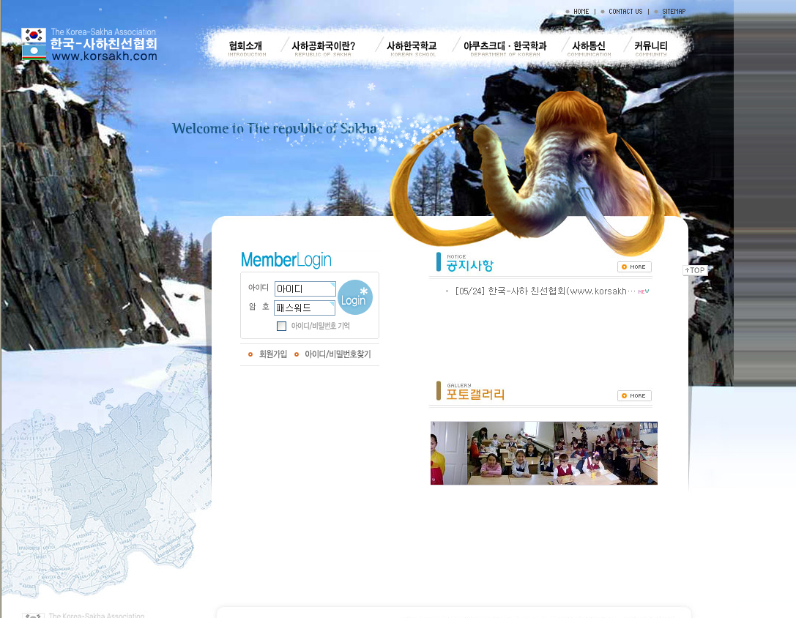Open the 협회소개 Introduction menu

pyautogui.click(x=246, y=47)
